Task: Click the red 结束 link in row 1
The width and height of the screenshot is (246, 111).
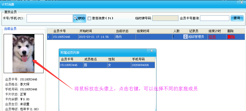Action: tap(212, 37)
